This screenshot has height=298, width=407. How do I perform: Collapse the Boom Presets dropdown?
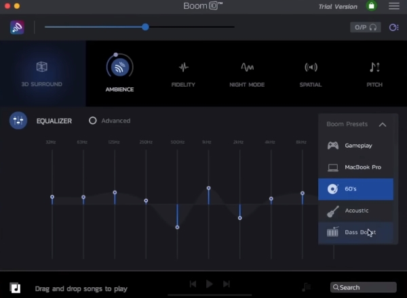[x=383, y=125]
